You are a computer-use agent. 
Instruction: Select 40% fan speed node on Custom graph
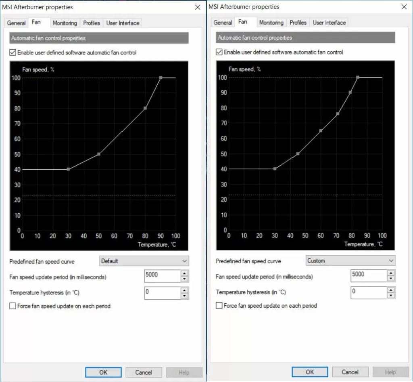(x=275, y=168)
